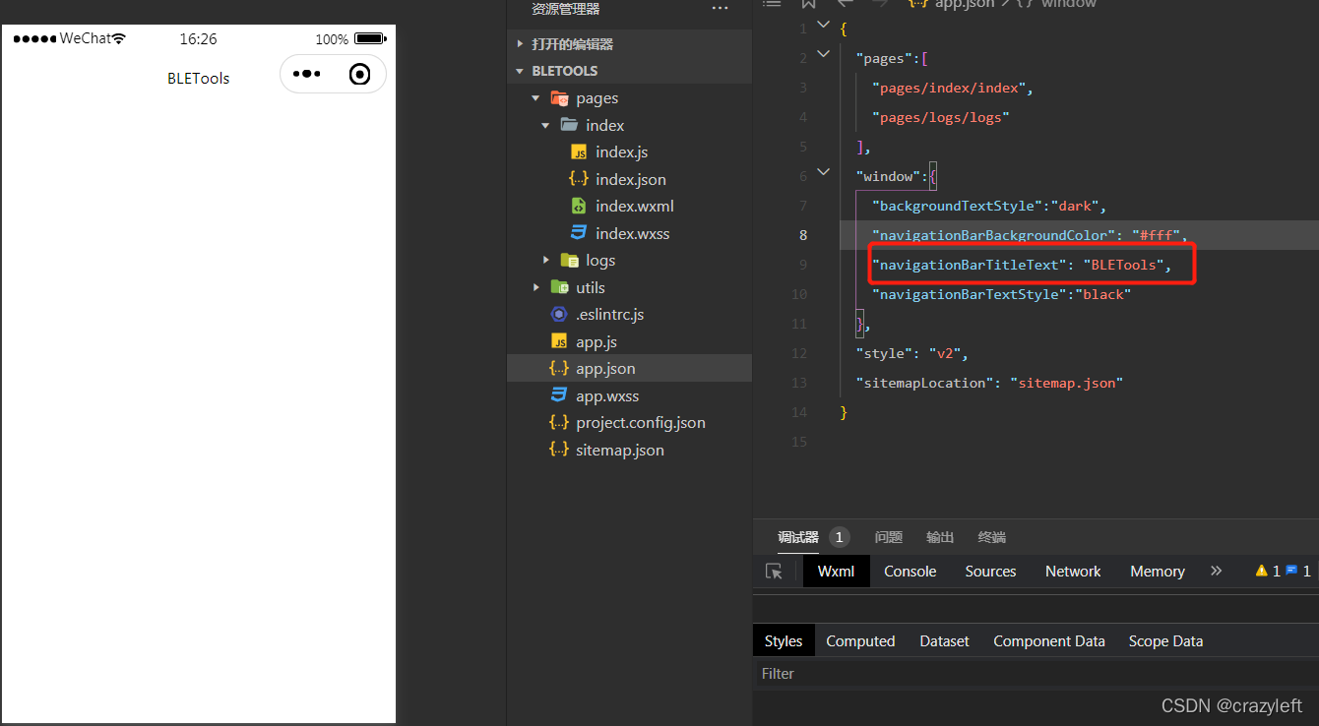
Task: Select the Styles sub-tab
Action: pyautogui.click(x=784, y=641)
